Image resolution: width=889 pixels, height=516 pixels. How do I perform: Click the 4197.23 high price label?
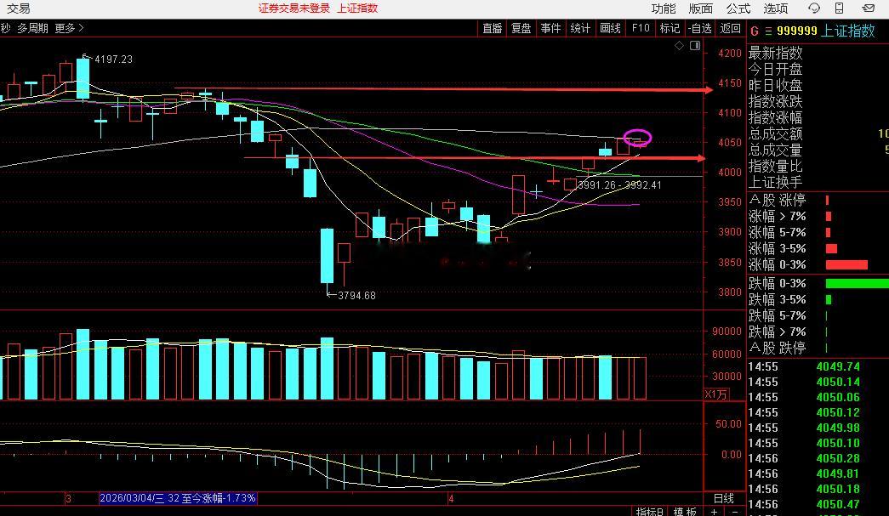coord(113,60)
